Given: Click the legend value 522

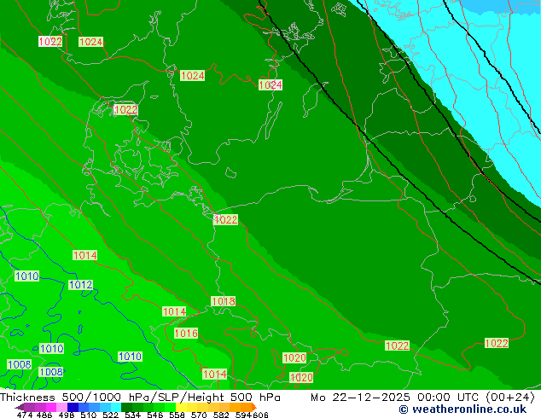Looking at the screenshot, I should [x=110, y=415].
